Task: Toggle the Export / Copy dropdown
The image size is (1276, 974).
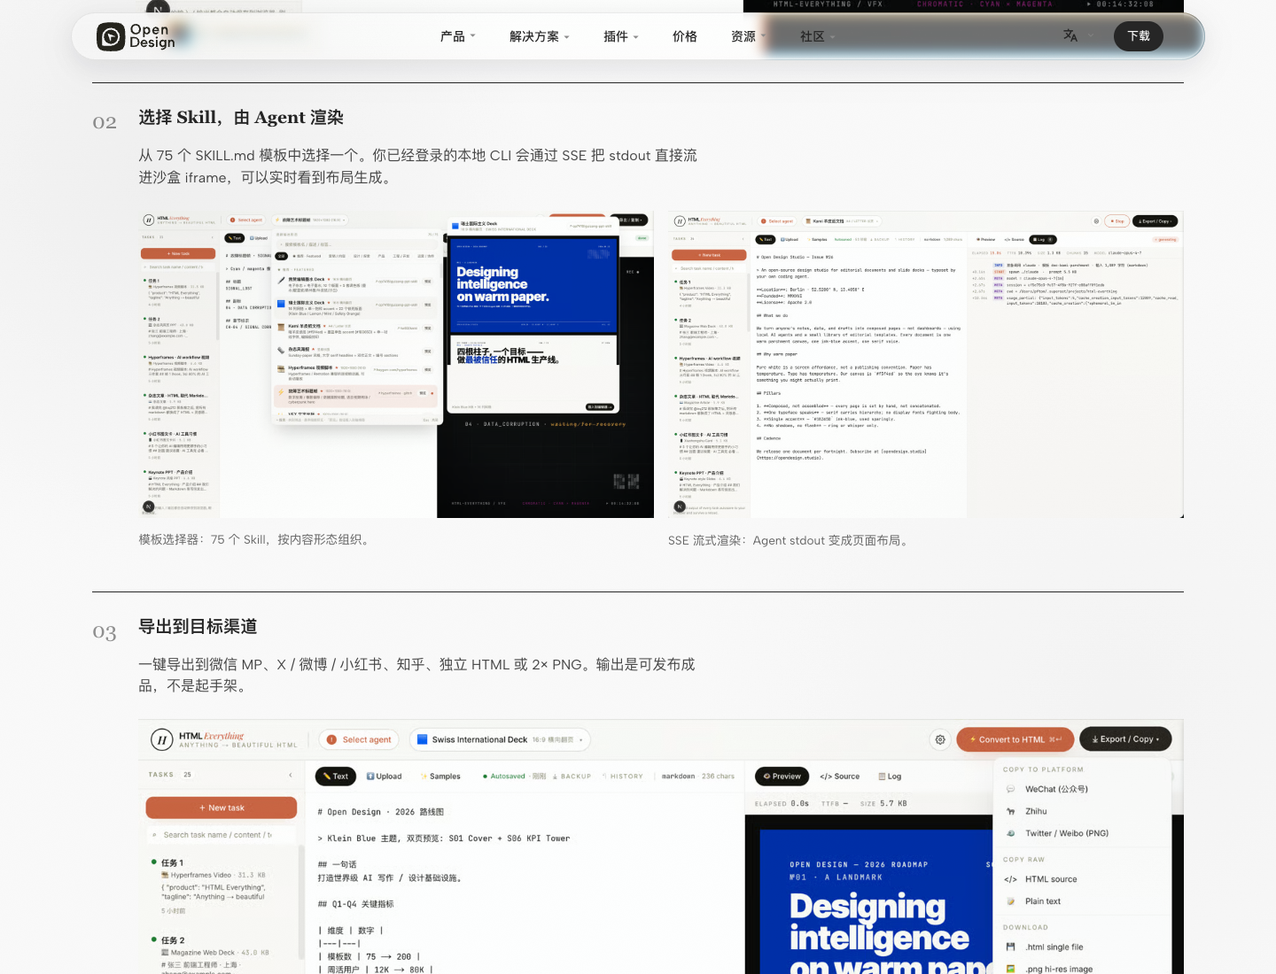Action: point(1125,739)
